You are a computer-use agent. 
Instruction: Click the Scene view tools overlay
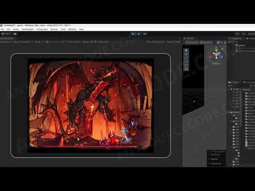click(186, 59)
